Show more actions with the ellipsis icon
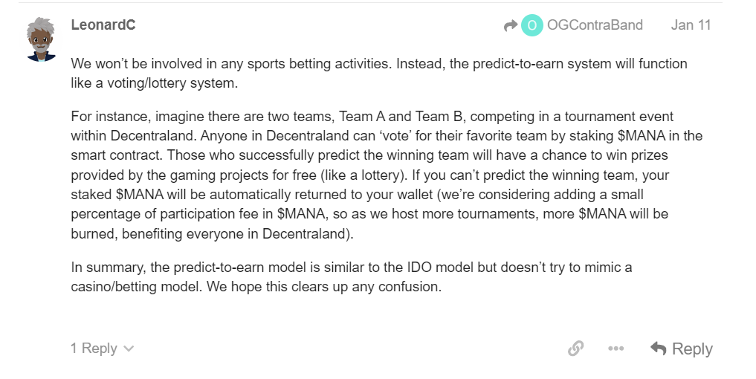The width and height of the screenshot is (756, 379). (x=616, y=349)
